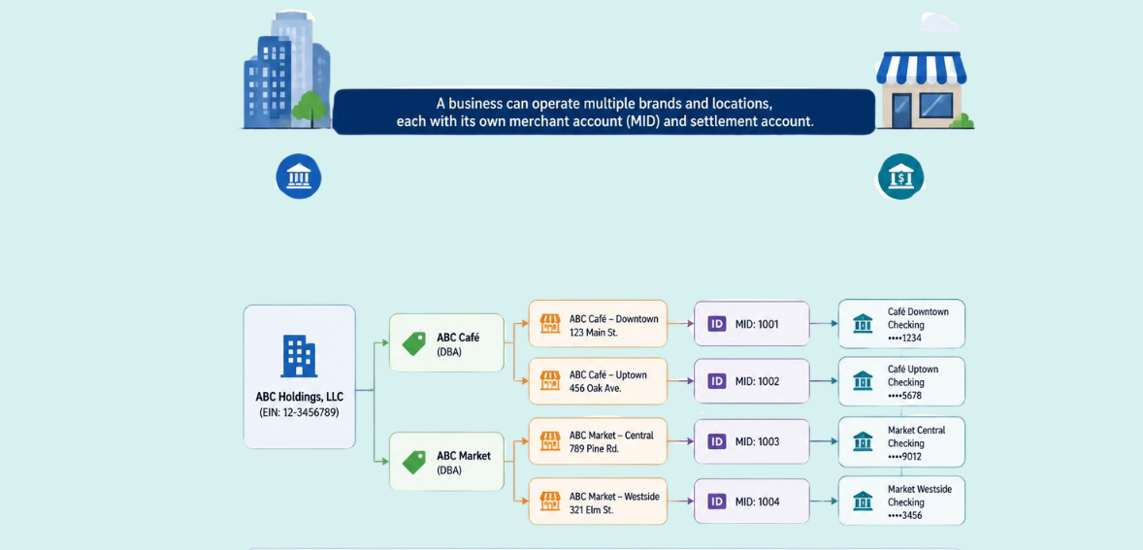1143x550 pixels.
Task: Click the MID: 1002 text
Action: point(757,382)
